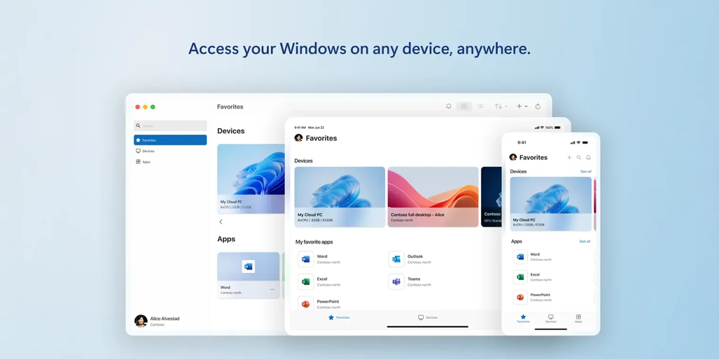
Task: Expand the add new dropdown arrow
Action: [x=525, y=106]
